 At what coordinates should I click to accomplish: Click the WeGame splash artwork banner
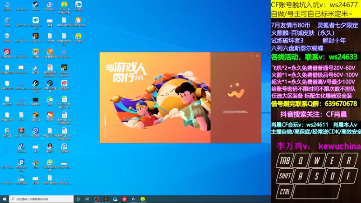click(x=155, y=97)
